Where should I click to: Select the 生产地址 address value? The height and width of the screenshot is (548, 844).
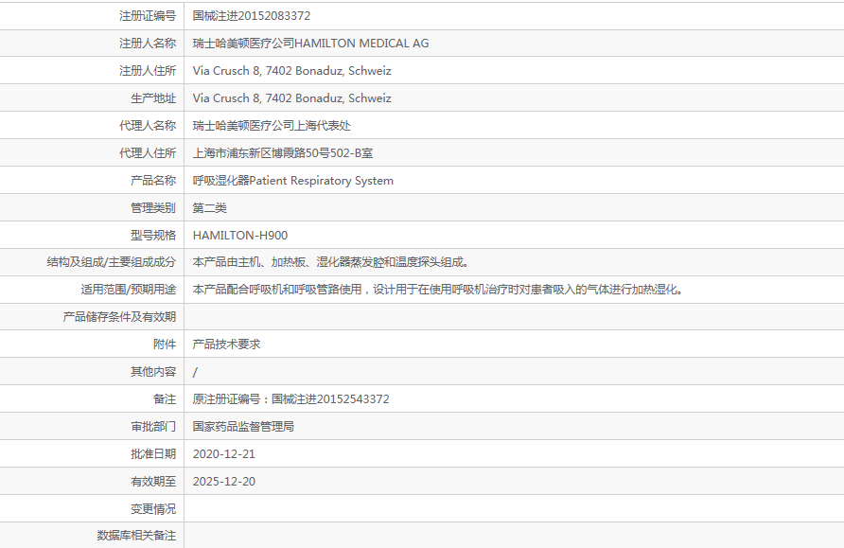click(291, 98)
